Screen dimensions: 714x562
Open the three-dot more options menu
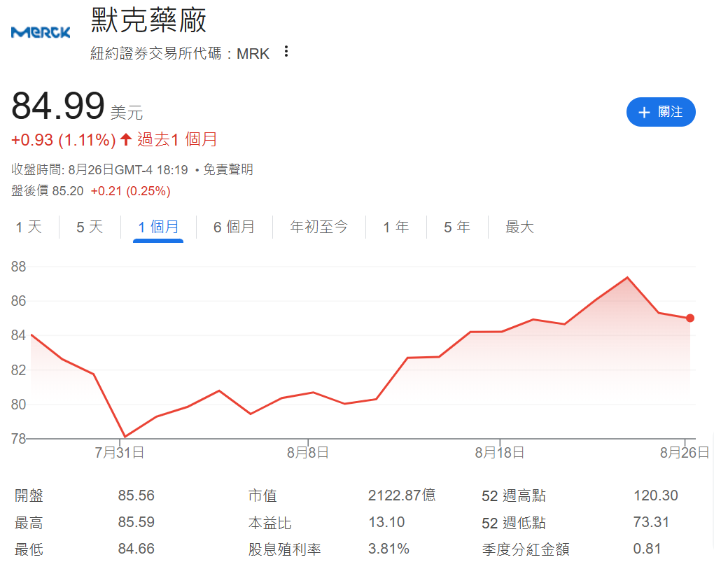(x=286, y=52)
